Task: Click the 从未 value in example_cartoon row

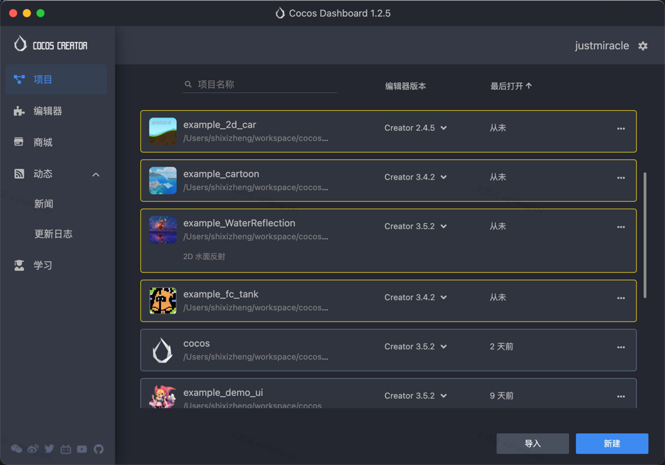Action: (498, 177)
